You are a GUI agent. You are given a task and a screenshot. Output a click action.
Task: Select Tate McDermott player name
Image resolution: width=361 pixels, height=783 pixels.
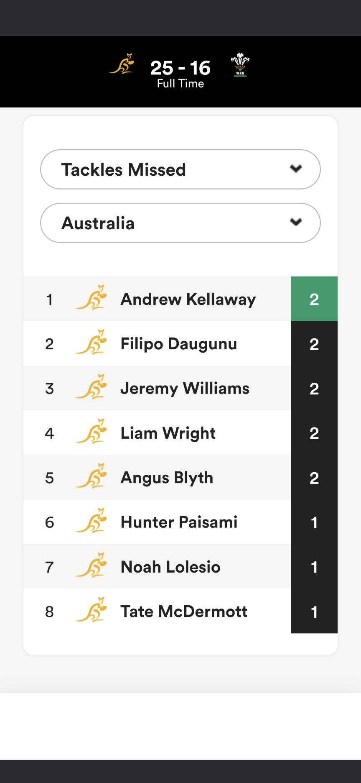point(184,612)
